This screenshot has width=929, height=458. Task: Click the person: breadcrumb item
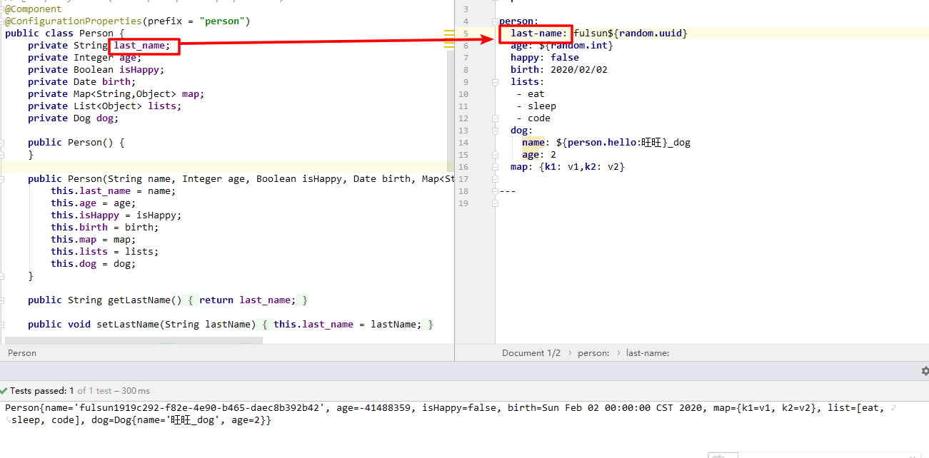593,353
